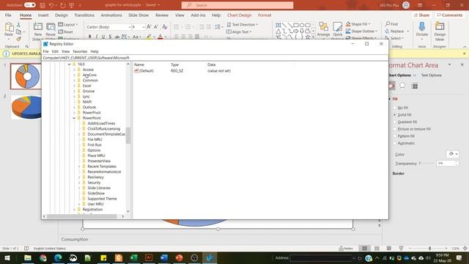469x264 pixels.
Task: Switch to Slide Sorter view in status bar
Action: tap(377, 248)
